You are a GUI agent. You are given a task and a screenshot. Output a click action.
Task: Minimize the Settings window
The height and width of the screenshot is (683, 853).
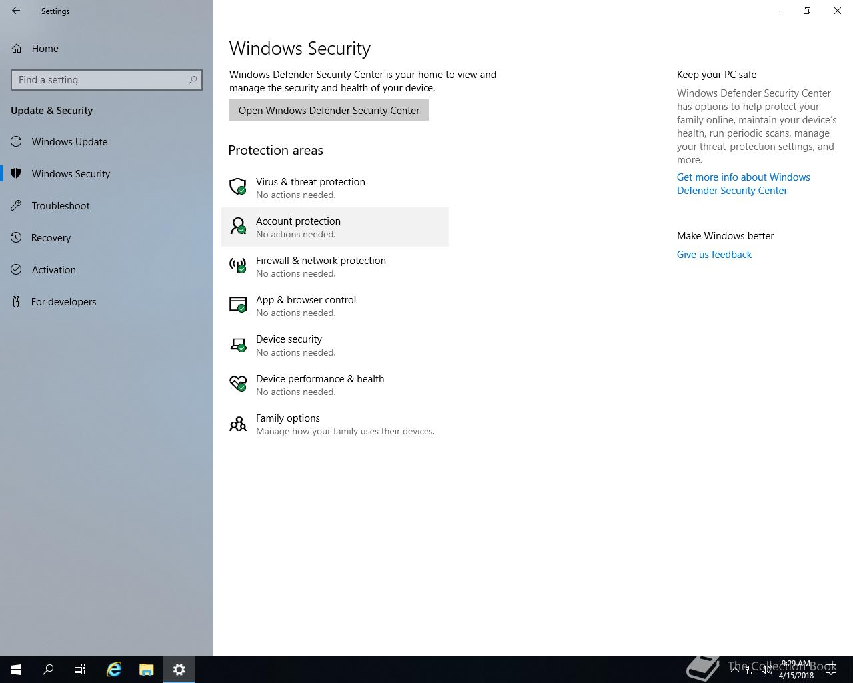coord(776,11)
